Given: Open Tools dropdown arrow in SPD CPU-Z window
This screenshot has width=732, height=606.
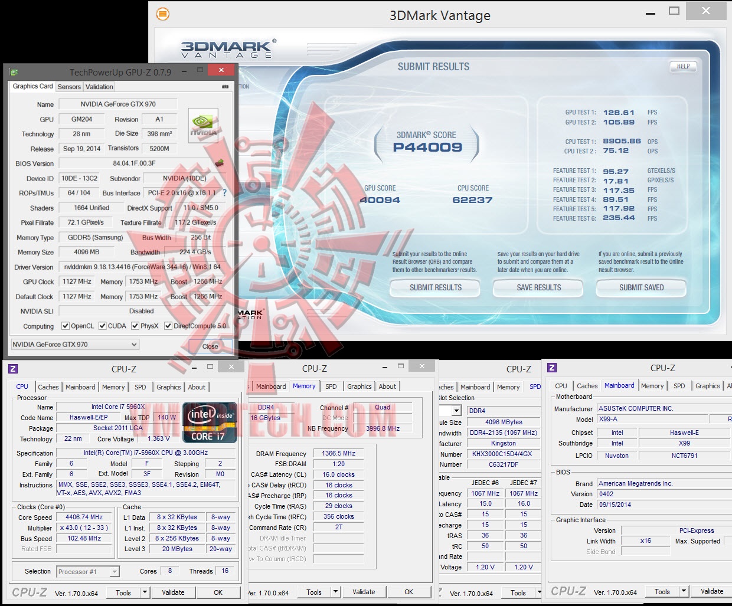Looking at the screenshot, I should [538, 592].
